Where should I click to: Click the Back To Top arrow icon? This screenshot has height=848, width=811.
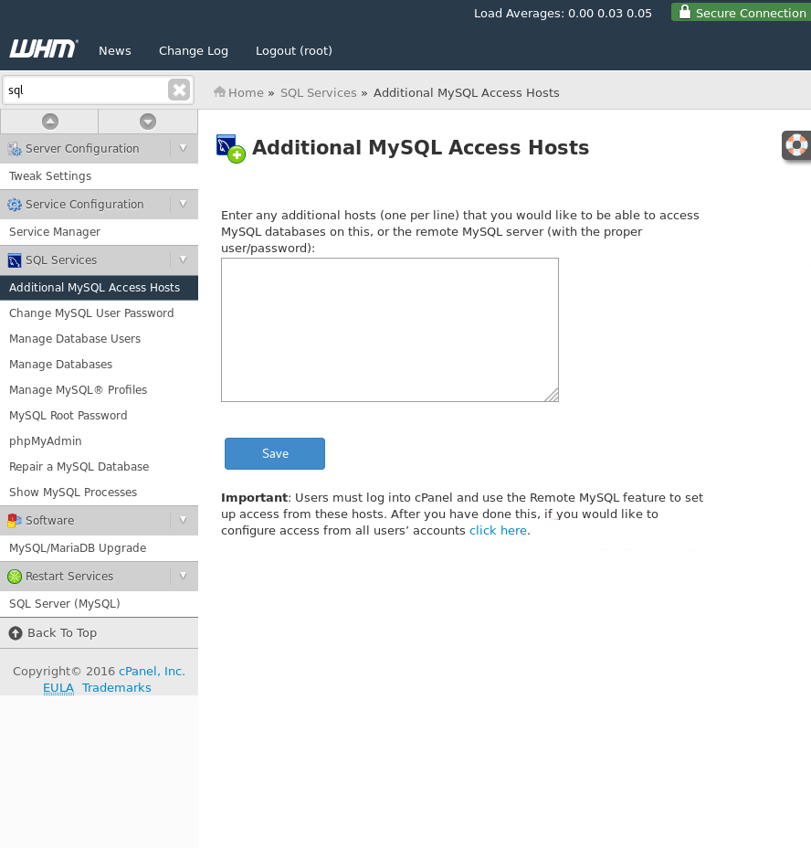pyautogui.click(x=16, y=632)
